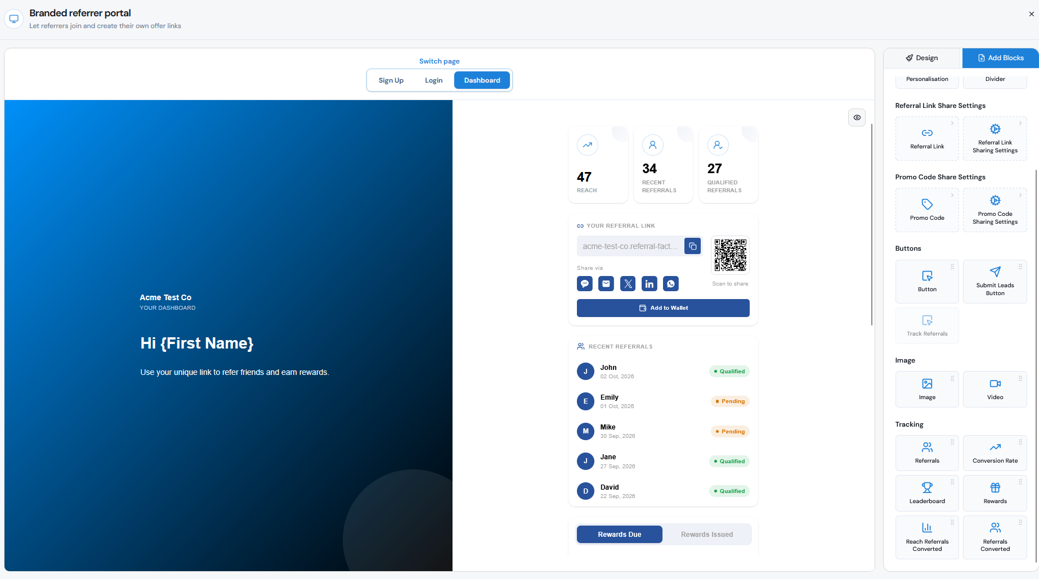The image size is (1039, 579).
Task: Add the Reach Referrals Converted block
Action: 927,537
